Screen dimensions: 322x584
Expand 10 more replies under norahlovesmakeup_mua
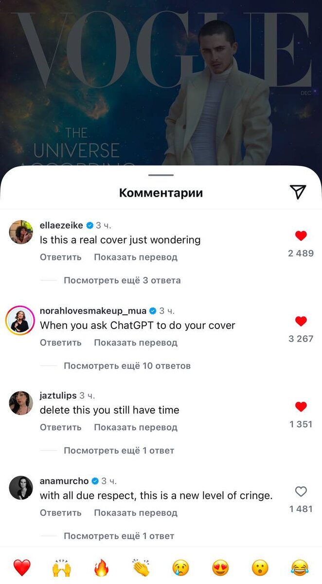(x=127, y=365)
